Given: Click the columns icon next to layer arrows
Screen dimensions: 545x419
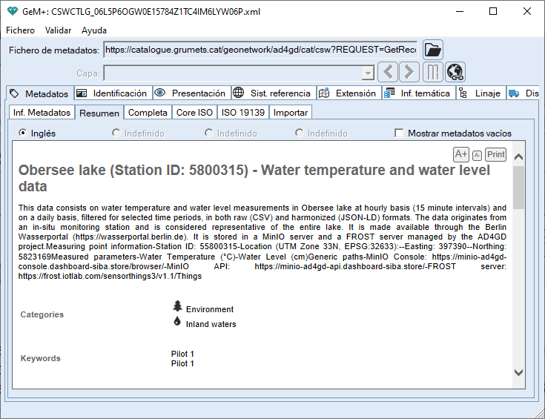Looking at the screenshot, I should coord(432,73).
